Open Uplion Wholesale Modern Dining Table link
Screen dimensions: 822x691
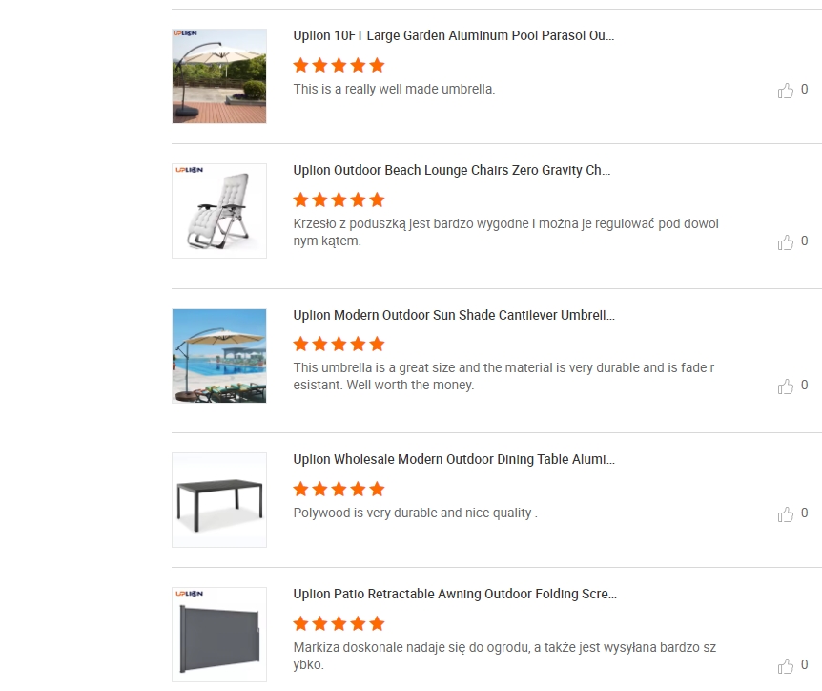[x=454, y=459]
